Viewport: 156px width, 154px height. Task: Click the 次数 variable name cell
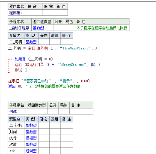tap(16, 144)
